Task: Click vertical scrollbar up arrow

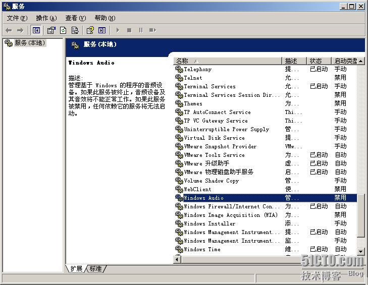Action: [361, 61]
